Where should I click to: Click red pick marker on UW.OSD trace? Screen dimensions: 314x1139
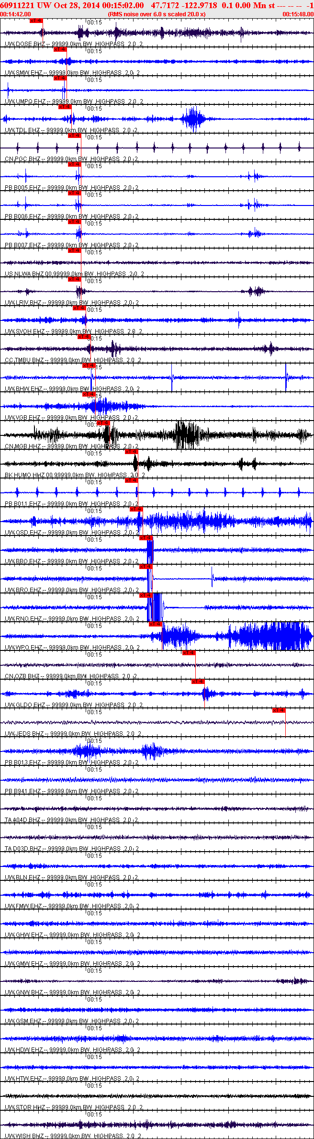136,509
